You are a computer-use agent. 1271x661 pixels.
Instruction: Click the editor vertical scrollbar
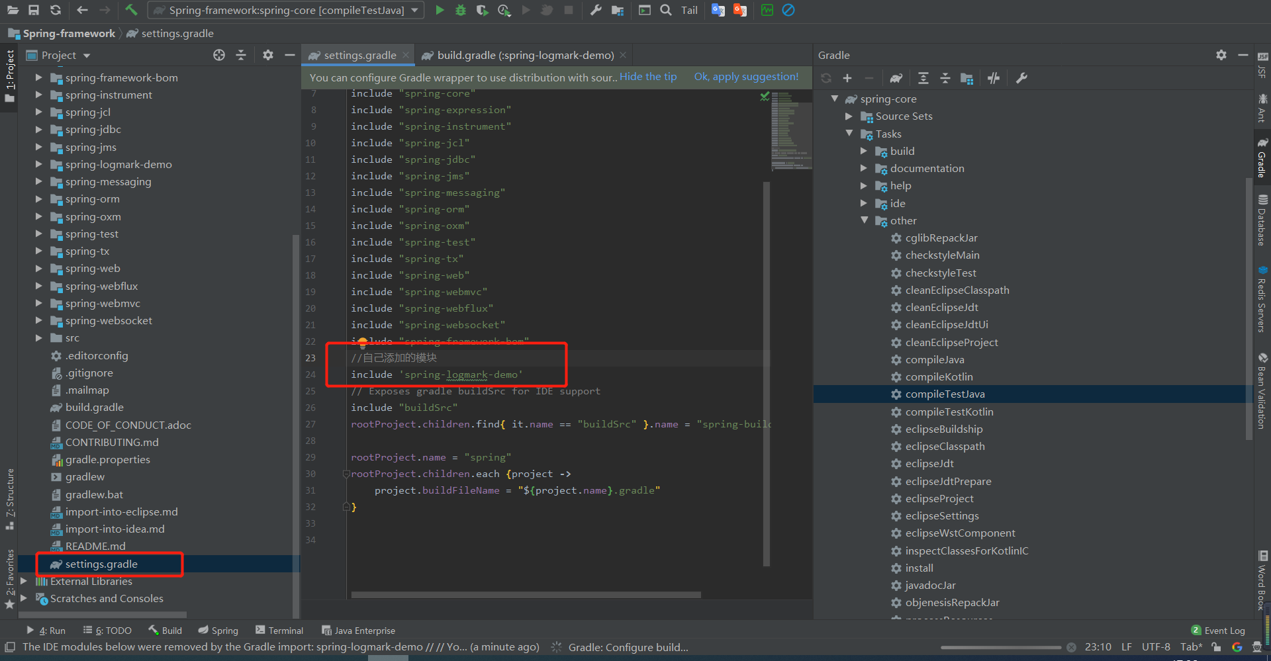[x=767, y=374]
